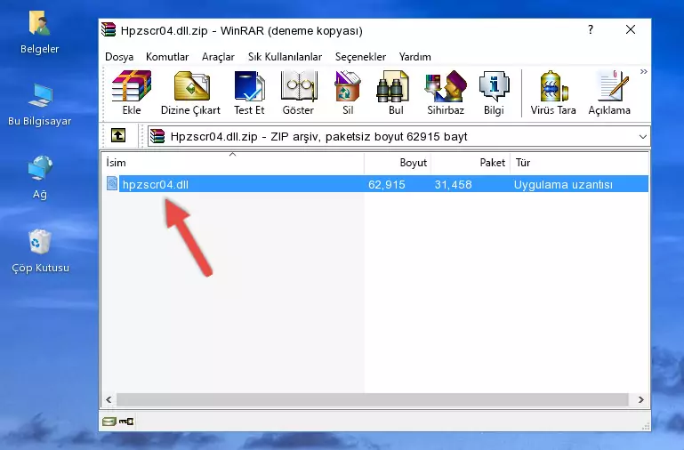Viewport: 684px width, 450px height.
Task: Select the hpzscr04.dll file name
Action: click(x=156, y=184)
